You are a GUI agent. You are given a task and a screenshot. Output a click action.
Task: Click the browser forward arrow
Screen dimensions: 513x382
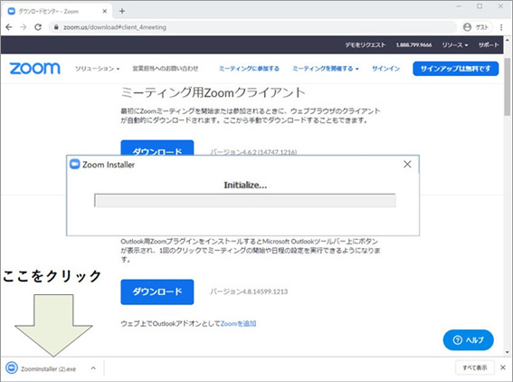(x=24, y=27)
